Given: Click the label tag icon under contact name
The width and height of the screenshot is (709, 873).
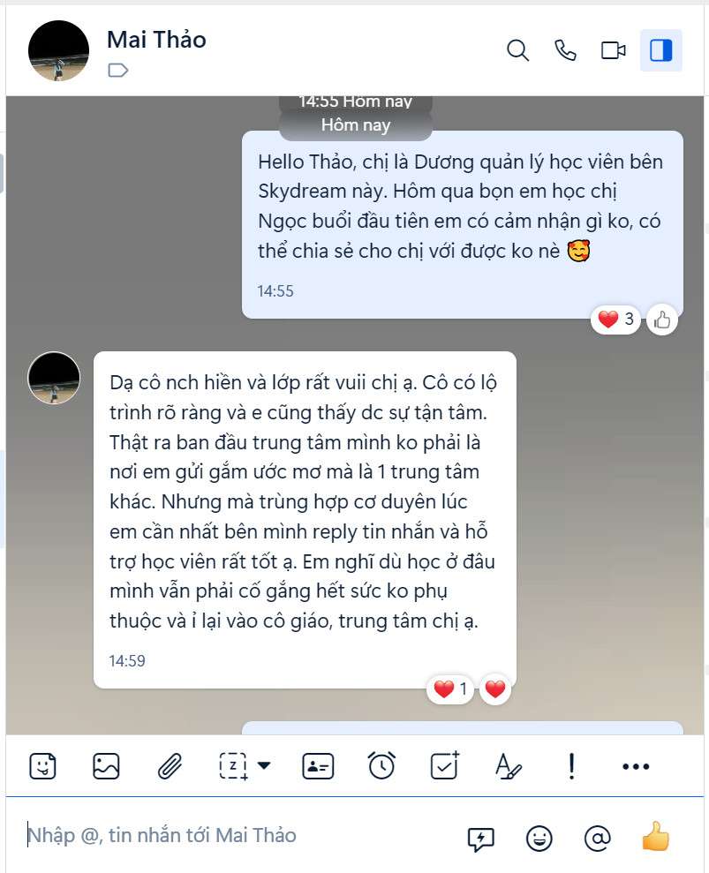Looking at the screenshot, I should (x=117, y=70).
